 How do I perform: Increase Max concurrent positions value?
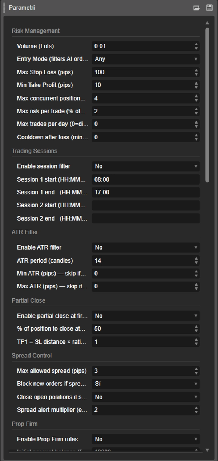(x=197, y=96)
